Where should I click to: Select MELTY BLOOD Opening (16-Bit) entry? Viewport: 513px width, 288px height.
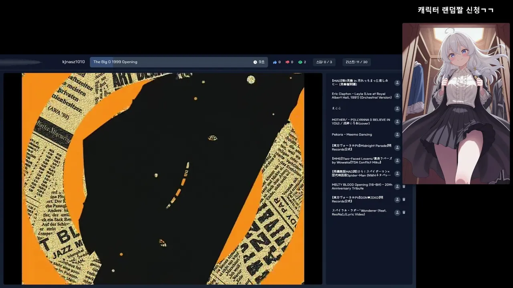pyautogui.click(x=362, y=186)
